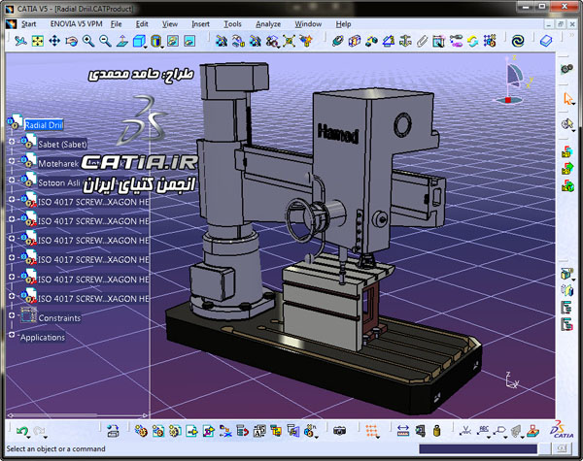Select the Applications tree item
Image resolution: width=583 pixels, height=461 pixels.
43,338
